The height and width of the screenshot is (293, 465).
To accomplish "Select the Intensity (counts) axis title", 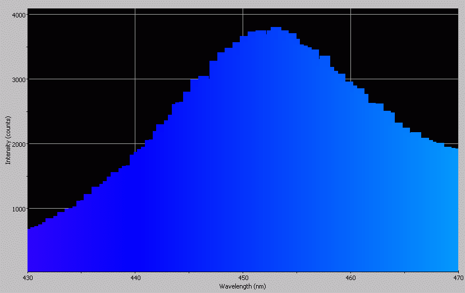I will (8, 140).
